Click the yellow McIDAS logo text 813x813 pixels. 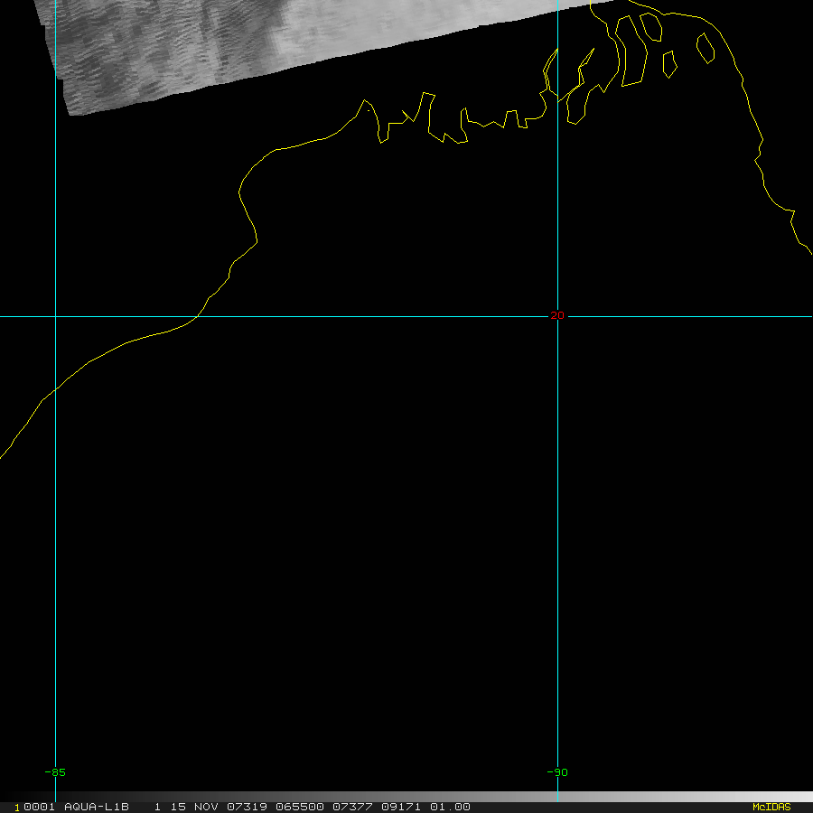pos(771,807)
